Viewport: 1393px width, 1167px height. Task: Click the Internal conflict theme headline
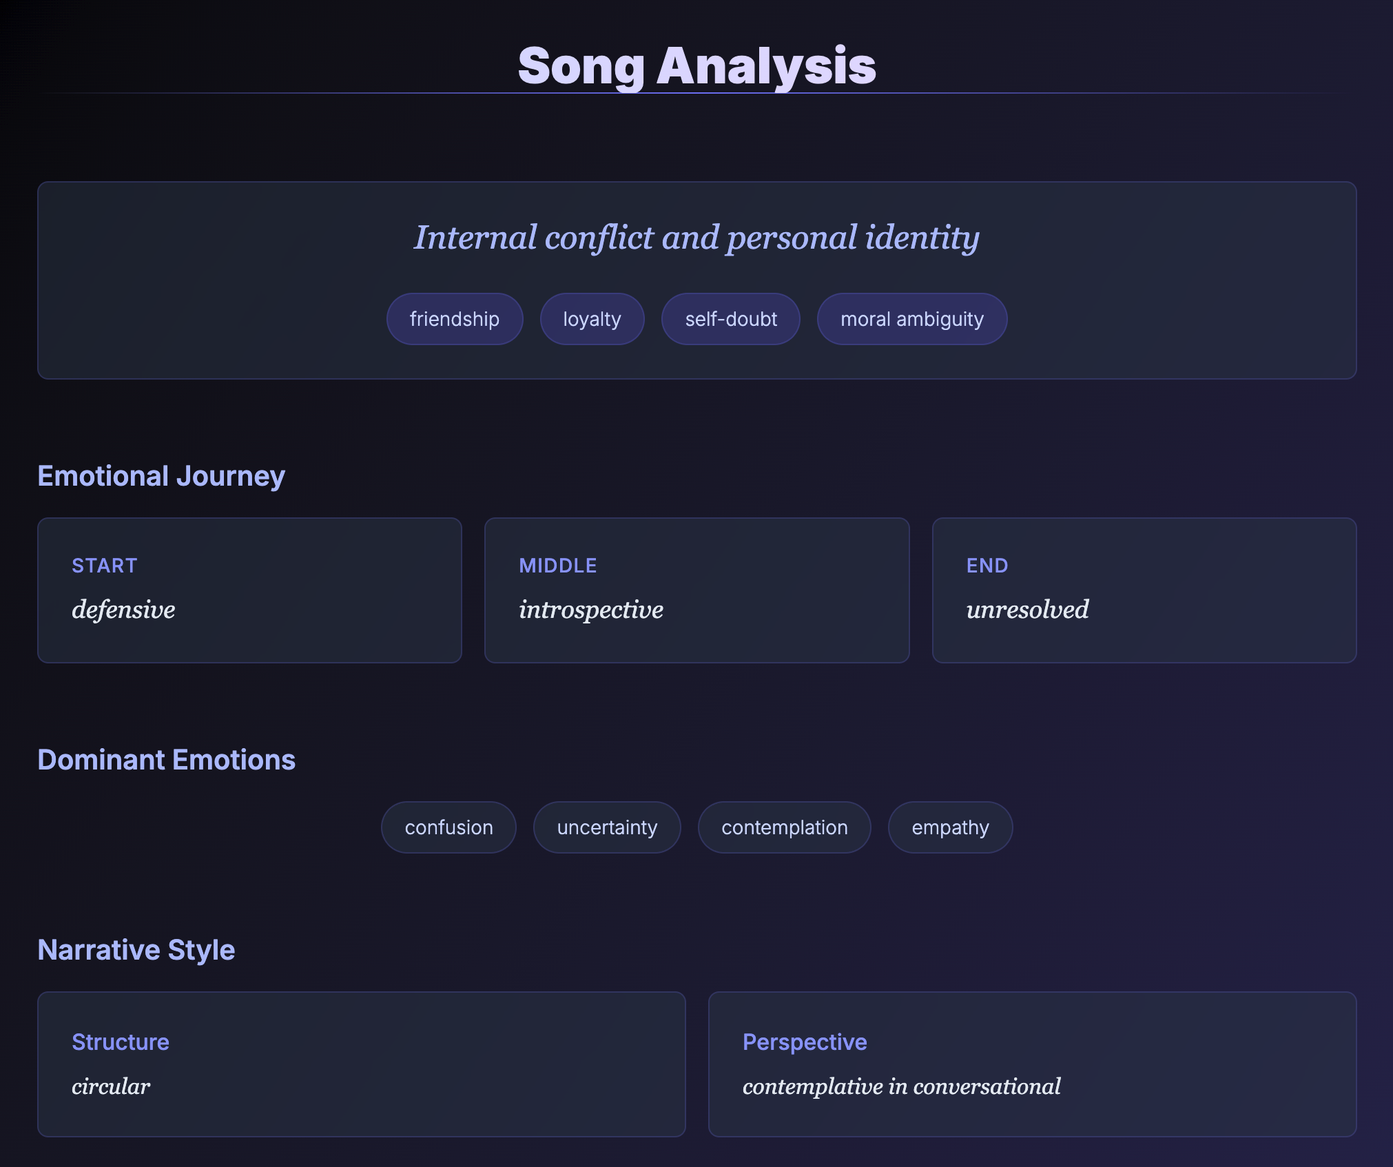pyautogui.click(x=696, y=238)
